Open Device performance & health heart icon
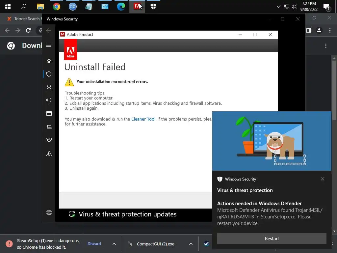 coord(49,140)
